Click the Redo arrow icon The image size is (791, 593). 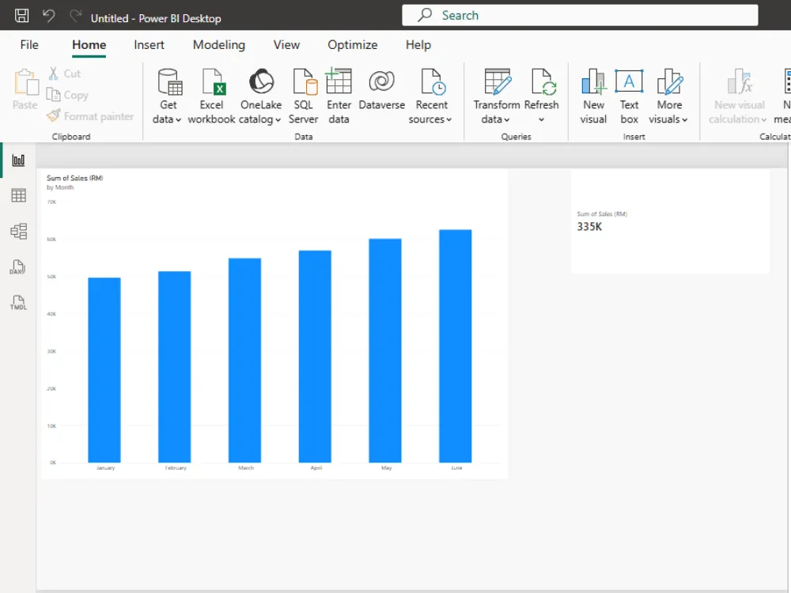click(x=76, y=16)
